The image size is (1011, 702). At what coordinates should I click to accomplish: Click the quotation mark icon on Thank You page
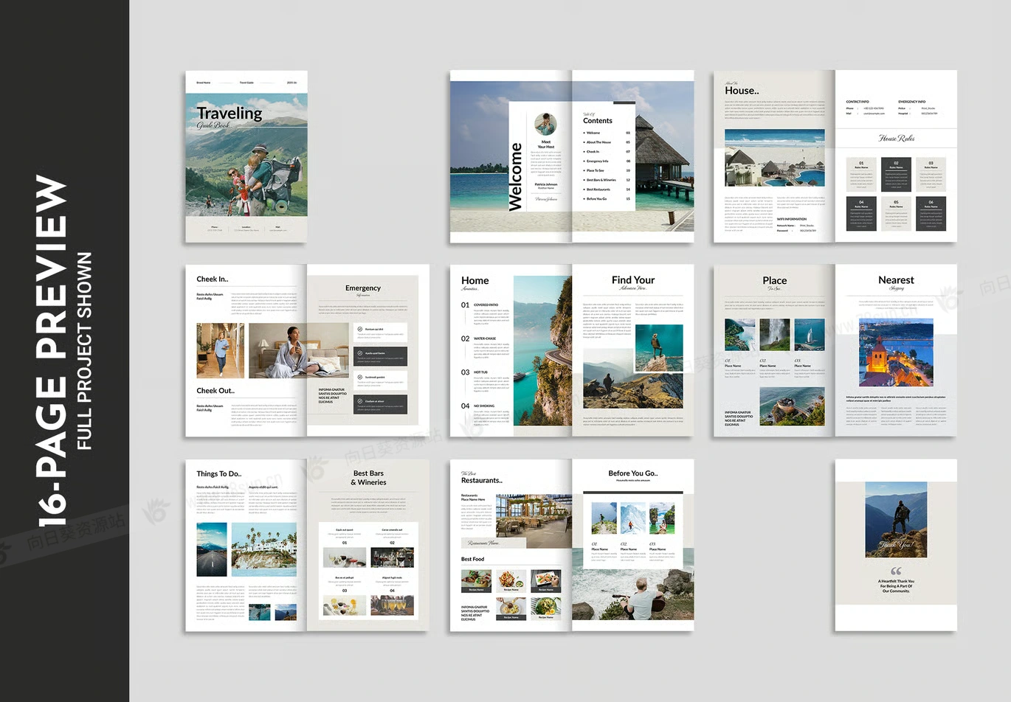(x=896, y=571)
